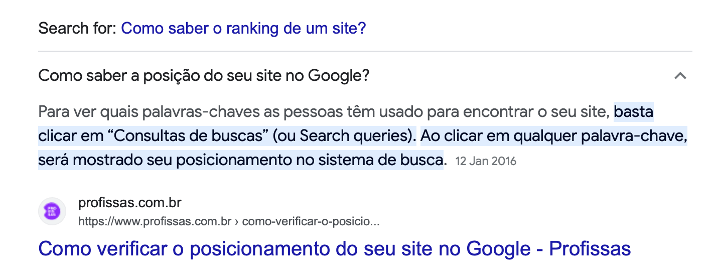Click the "12 Jan 2016" date label

486,162
